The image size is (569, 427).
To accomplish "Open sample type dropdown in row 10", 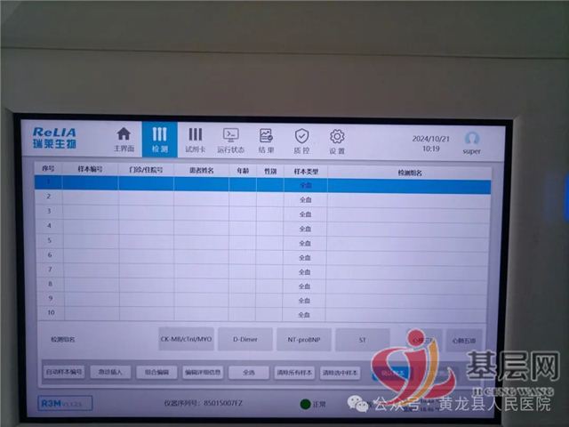I will [304, 314].
